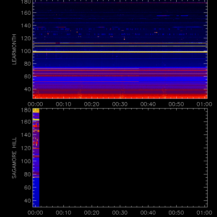Select the 60 tick label on Learmonth plot
Viewport: 217px width, 217px height.
pos(27,76)
